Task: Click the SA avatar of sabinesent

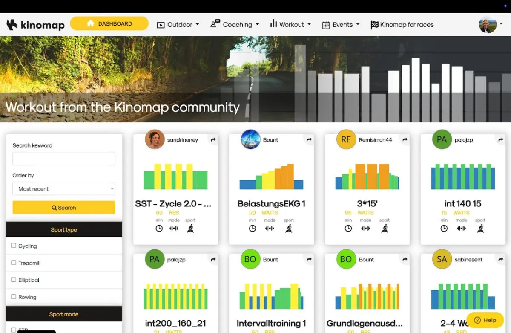Action: pyautogui.click(x=442, y=259)
